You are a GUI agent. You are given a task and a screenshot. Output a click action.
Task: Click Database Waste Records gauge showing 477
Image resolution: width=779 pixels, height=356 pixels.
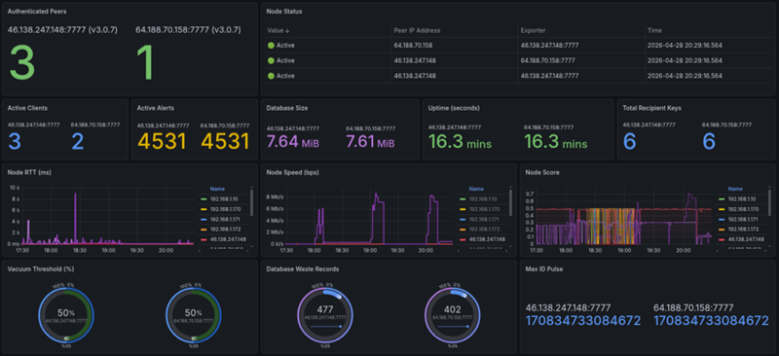tap(325, 316)
